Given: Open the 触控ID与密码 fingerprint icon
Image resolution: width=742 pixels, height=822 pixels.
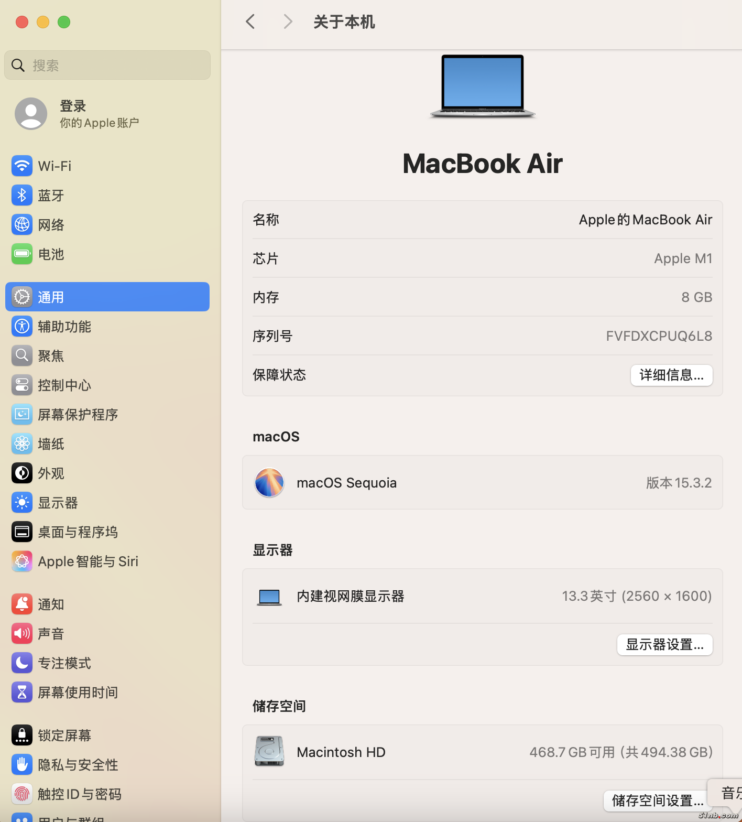Looking at the screenshot, I should click(x=22, y=794).
